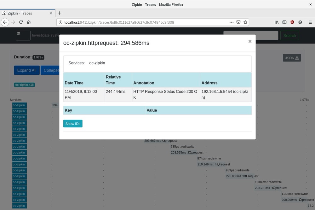Click the oc-zipkin service name in the modal
Image resolution: width=315 pixels, height=210 pixels.
(97, 63)
